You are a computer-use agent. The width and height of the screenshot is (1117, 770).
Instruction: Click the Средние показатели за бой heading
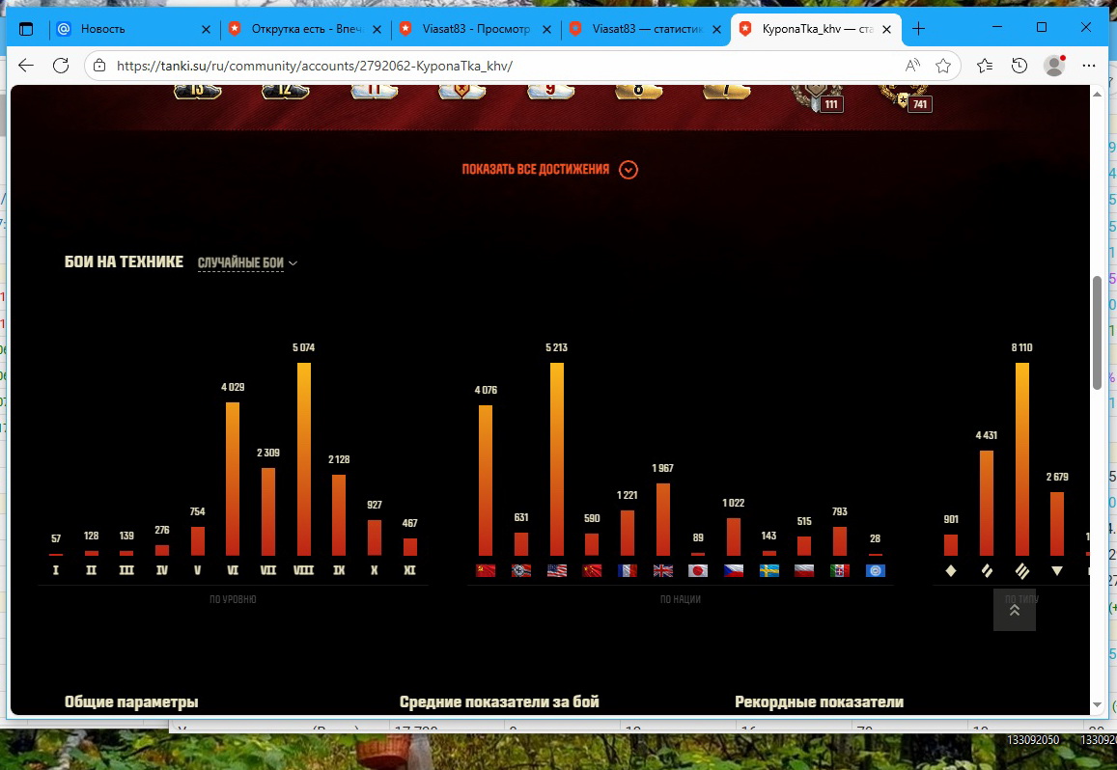pos(499,701)
